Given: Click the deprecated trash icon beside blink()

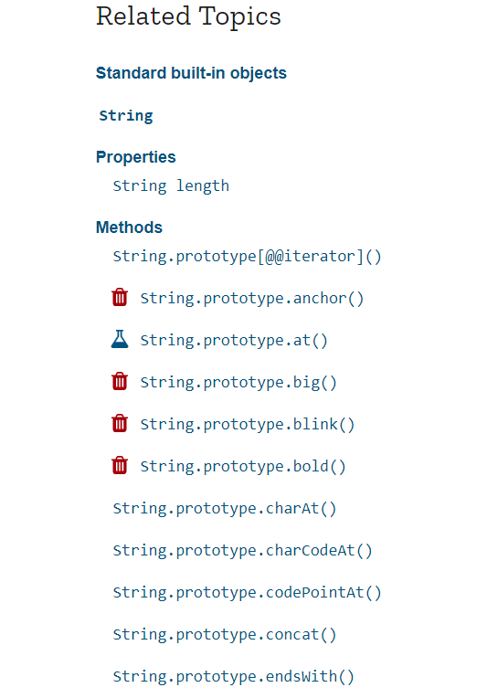Looking at the screenshot, I should coord(120,423).
